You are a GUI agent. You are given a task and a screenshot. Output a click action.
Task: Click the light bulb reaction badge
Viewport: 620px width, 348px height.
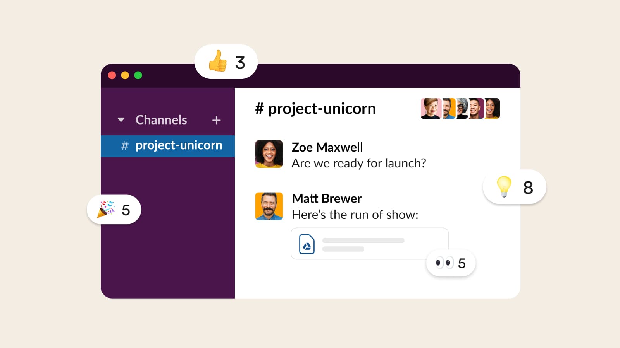[514, 187]
